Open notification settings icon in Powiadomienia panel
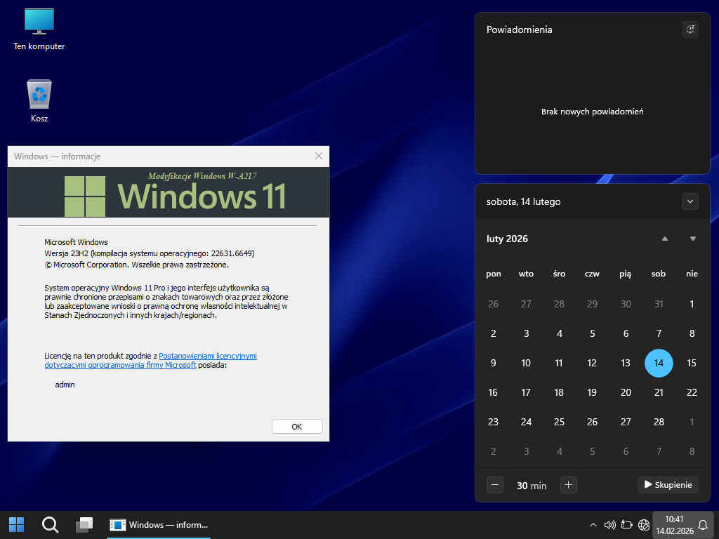Viewport: 719px width, 539px height. coord(690,29)
